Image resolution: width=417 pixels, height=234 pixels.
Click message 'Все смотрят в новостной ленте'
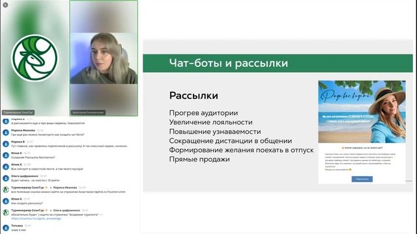tap(47, 169)
